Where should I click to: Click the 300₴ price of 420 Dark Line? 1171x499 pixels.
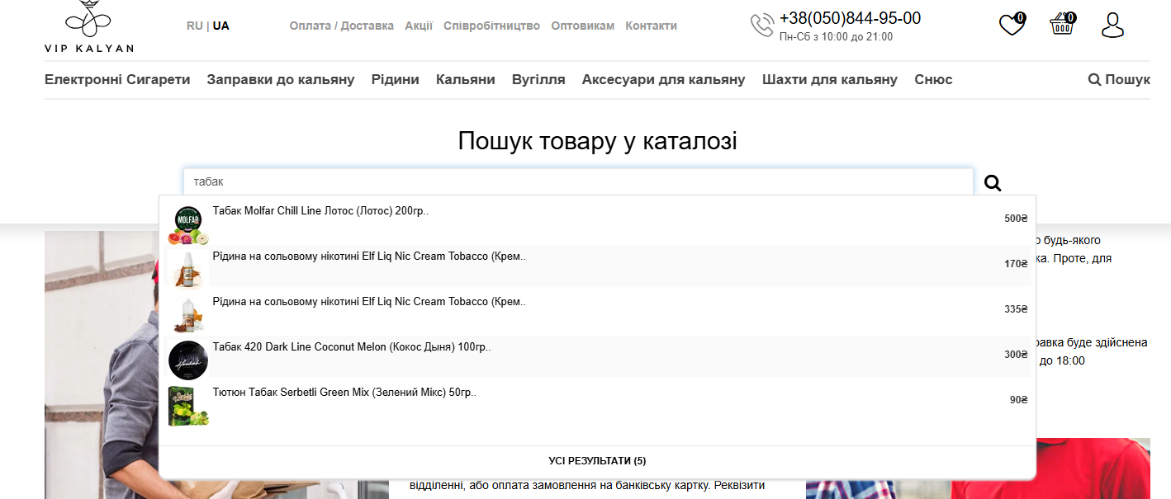[x=1016, y=354]
